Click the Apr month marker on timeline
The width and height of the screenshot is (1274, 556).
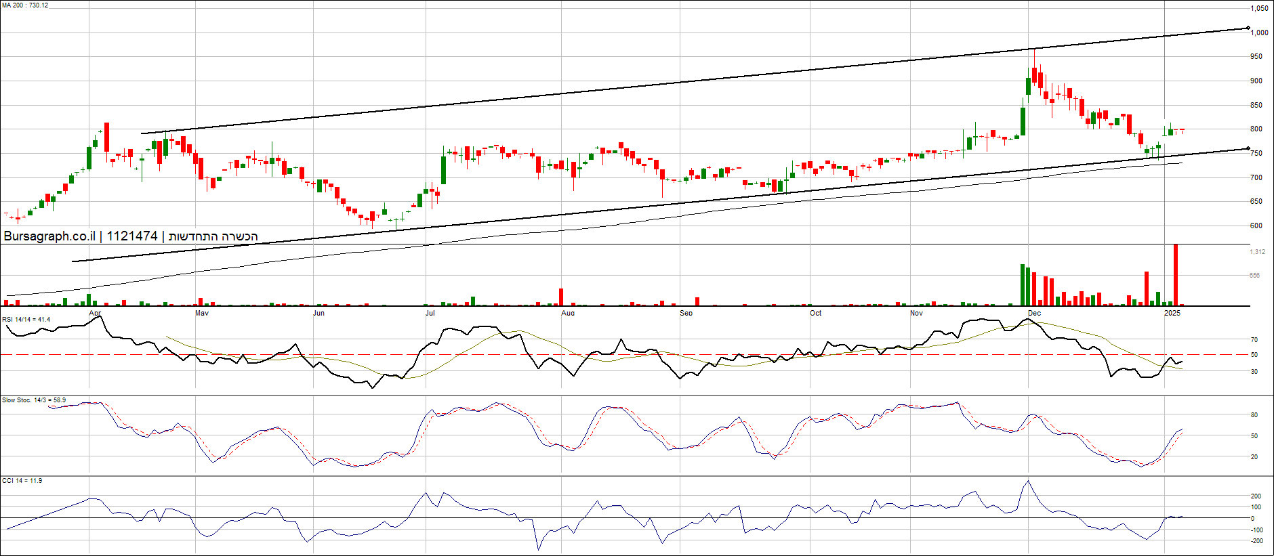coord(95,313)
